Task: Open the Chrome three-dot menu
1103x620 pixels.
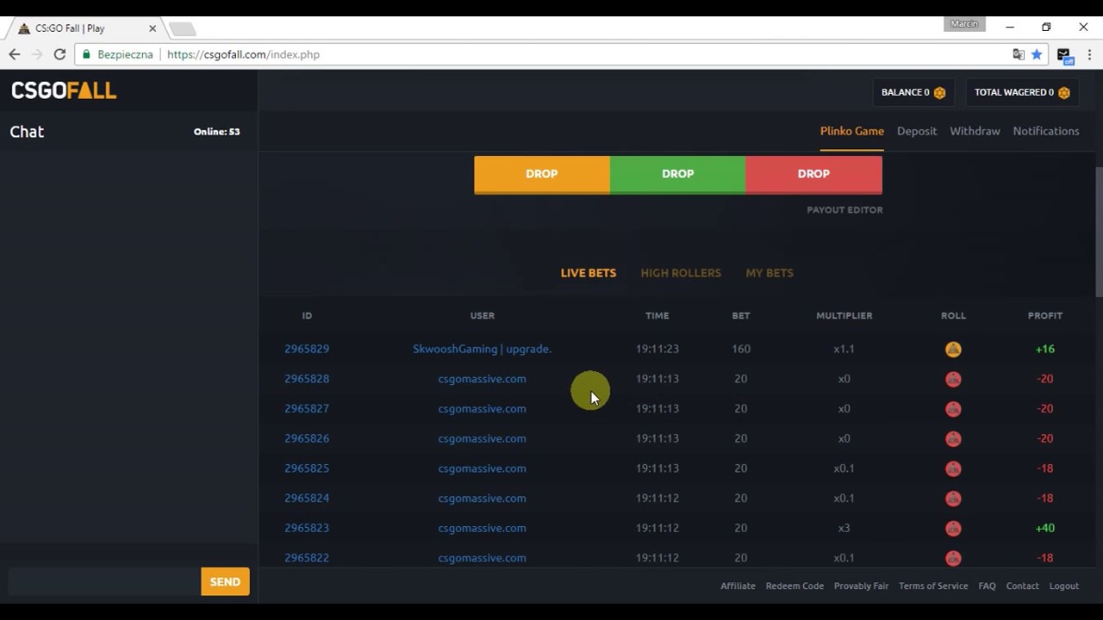Action: click(1090, 54)
